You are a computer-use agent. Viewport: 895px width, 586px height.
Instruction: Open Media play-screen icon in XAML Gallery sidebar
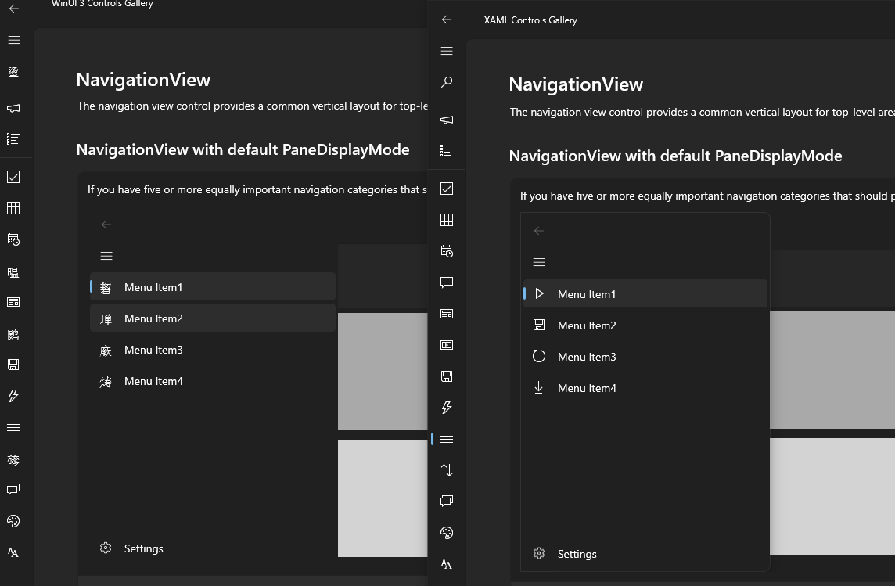point(447,345)
